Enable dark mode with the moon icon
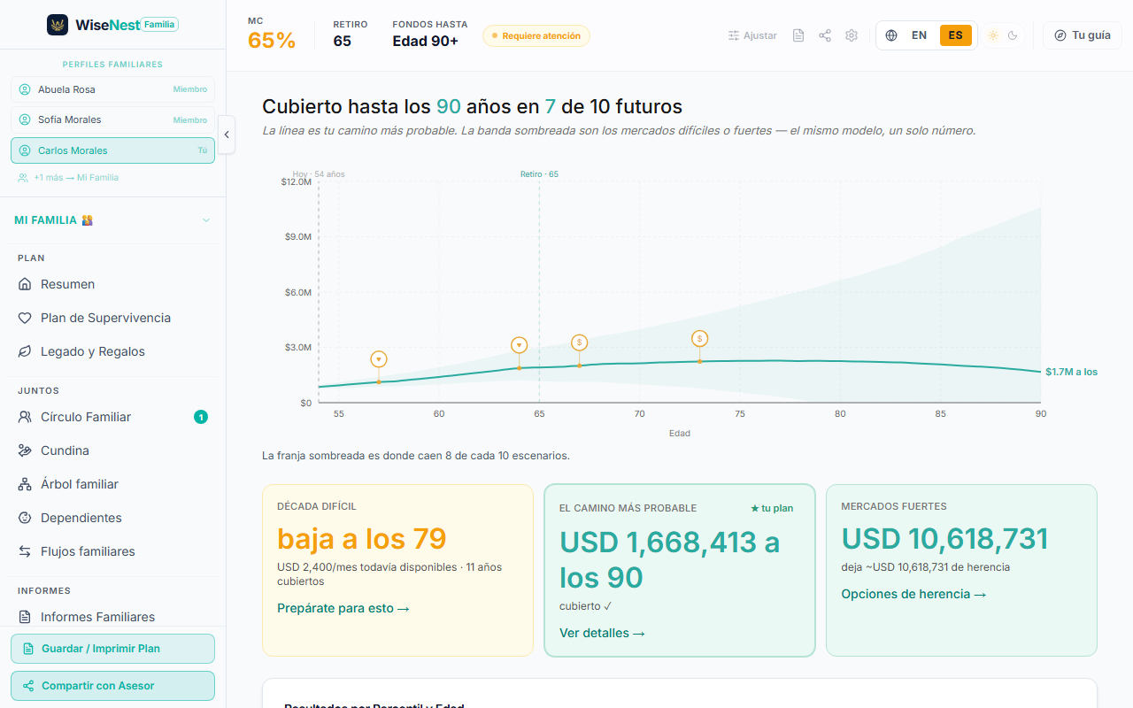This screenshot has height=708, width=1133. pos(1014,35)
